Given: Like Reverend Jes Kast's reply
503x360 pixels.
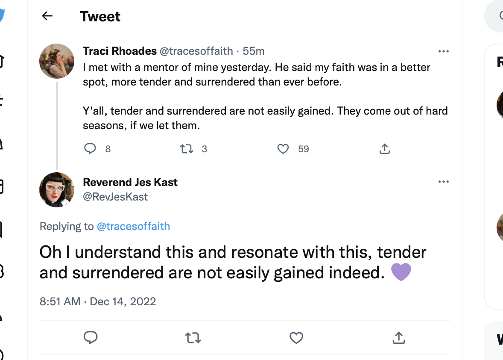Looking at the screenshot, I should (x=296, y=338).
